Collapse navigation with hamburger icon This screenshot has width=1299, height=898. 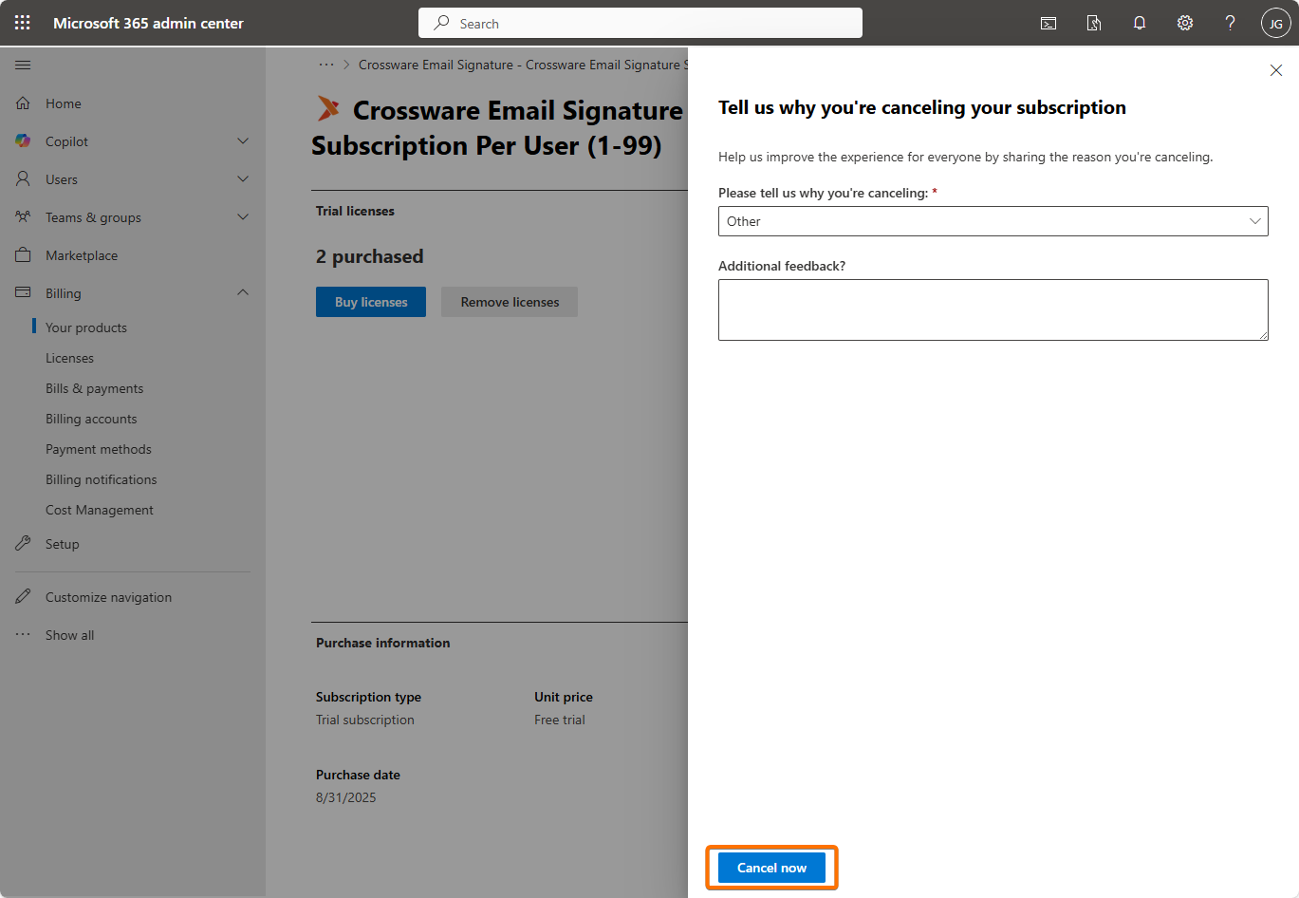point(23,65)
